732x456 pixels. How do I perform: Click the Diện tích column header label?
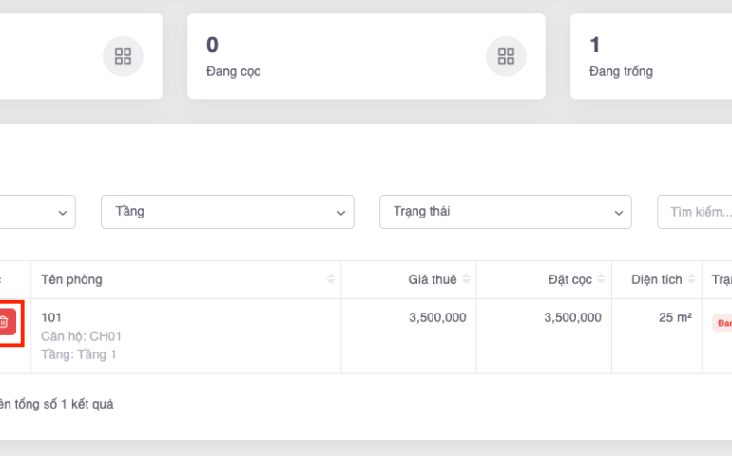pos(656,279)
